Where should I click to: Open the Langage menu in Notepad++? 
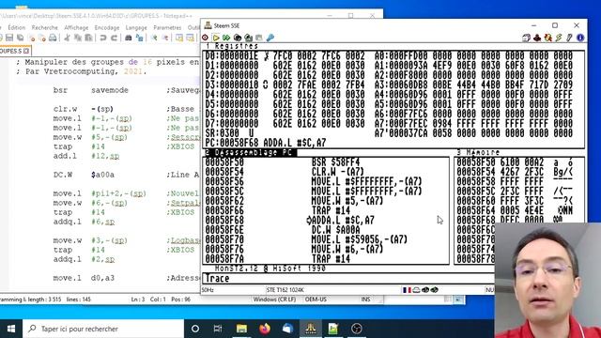[x=136, y=27]
